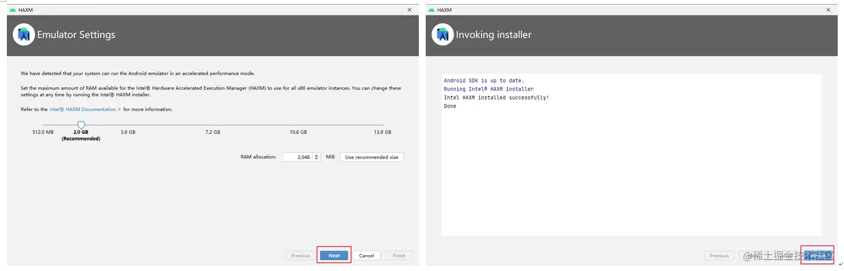Click the log line 'Intel HAXM installed successfully!'

coord(496,98)
